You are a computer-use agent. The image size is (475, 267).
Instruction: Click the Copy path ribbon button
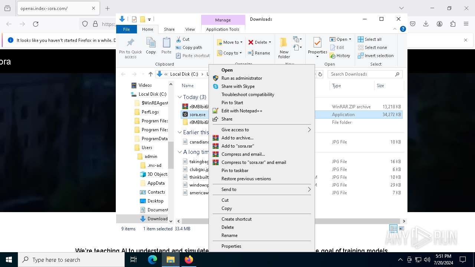[189, 47]
